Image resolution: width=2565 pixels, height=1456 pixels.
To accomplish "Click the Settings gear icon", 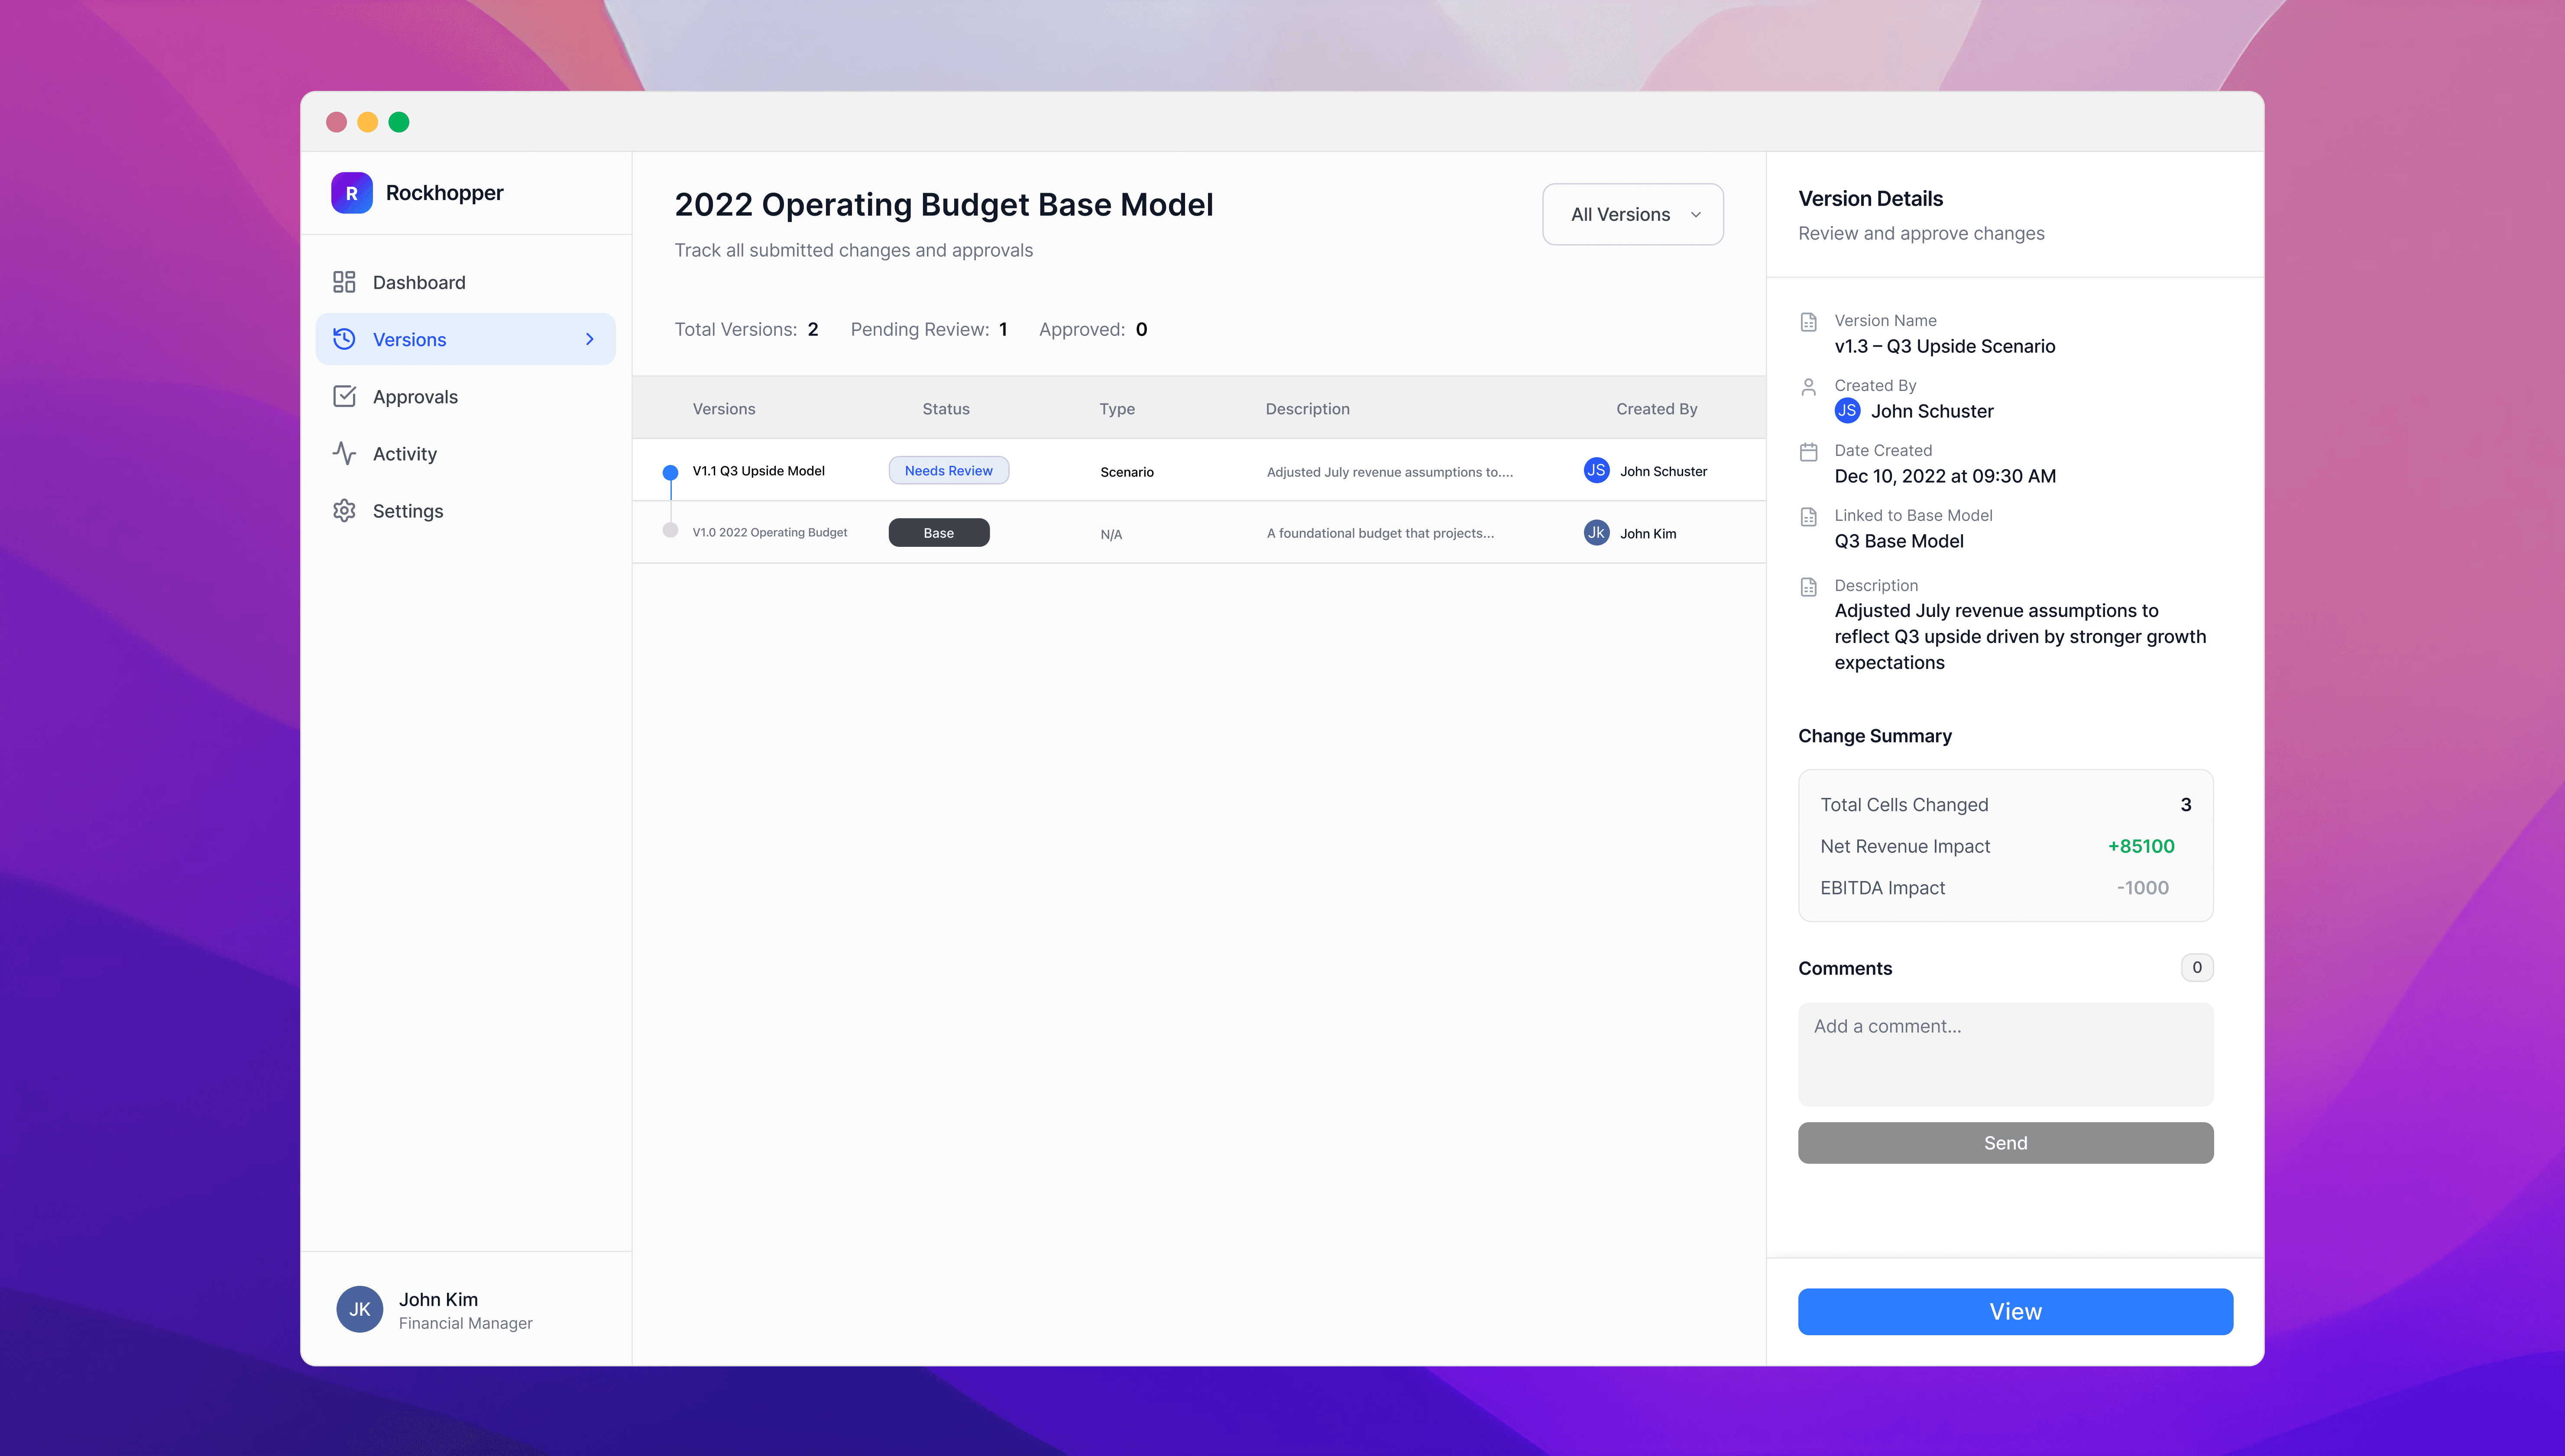I will pos(344,510).
